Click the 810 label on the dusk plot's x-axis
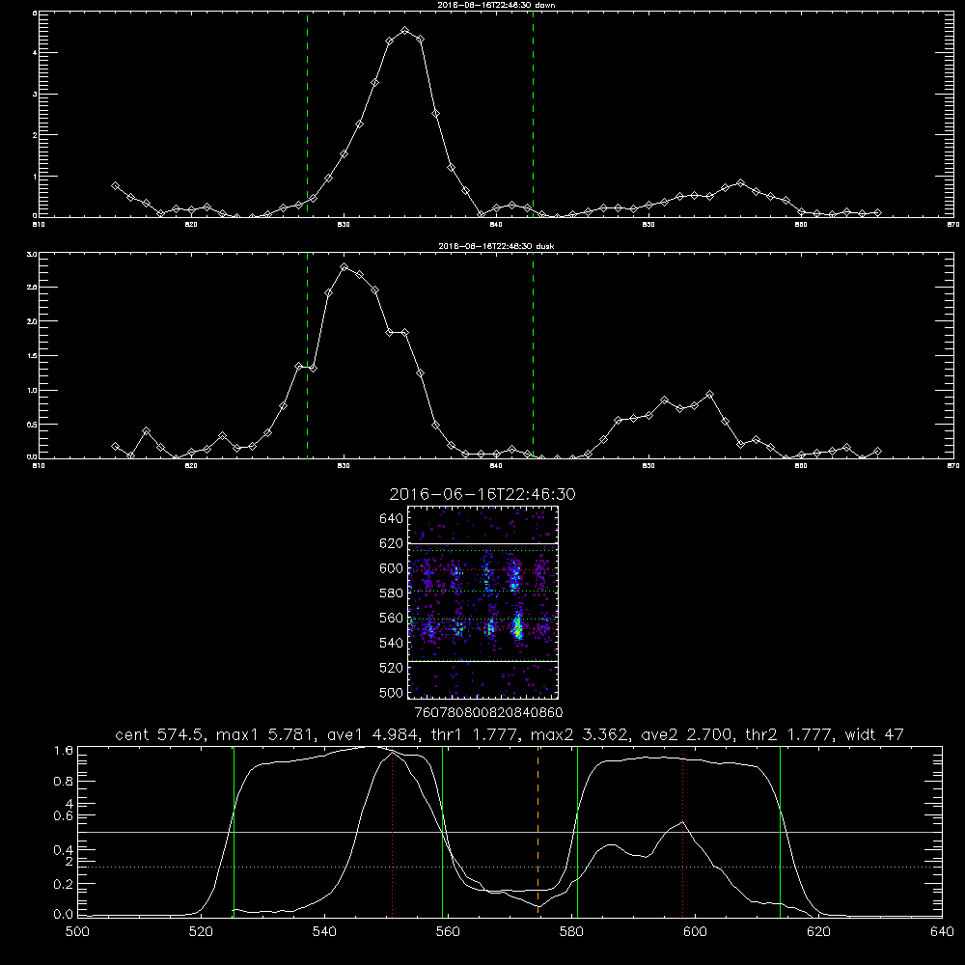 [39, 466]
